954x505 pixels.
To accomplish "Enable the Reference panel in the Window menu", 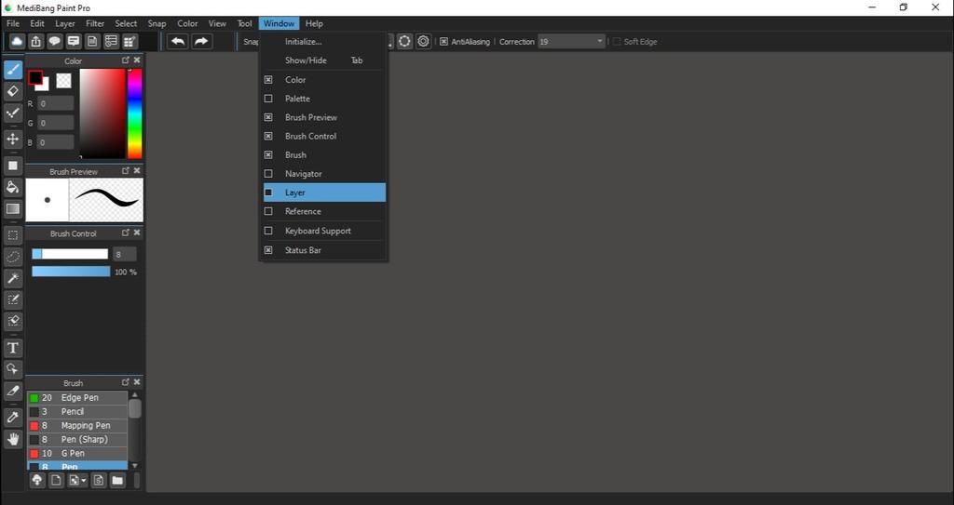I will [324, 211].
